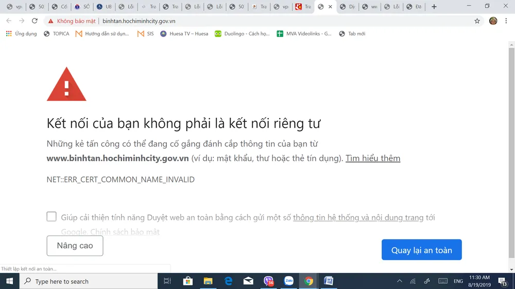515x289 pixels.
Task: Show hidden system tray icons
Action: (x=399, y=281)
